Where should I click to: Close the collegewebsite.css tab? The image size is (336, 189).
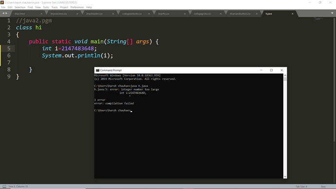[149, 14]
